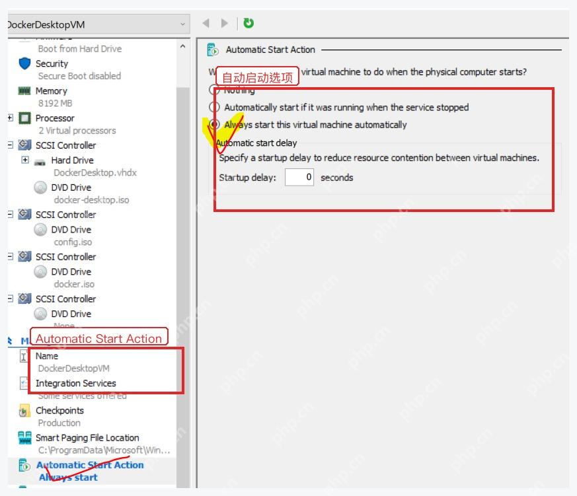This screenshot has height=496, width=577.
Task: Go back with the left arrow button
Action: tap(206, 23)
